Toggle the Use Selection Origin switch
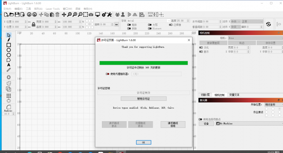 point(200,119)
